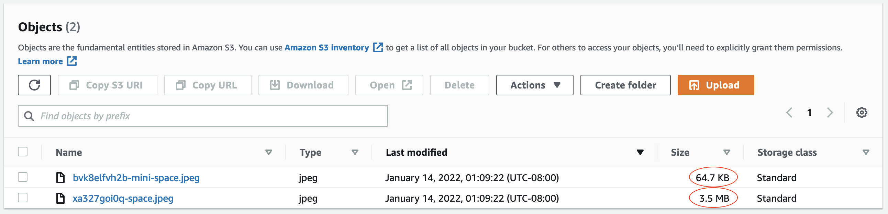Toggle the select-all objects checkbox
This screenshot has width=888, height=214.
[23, 151]
